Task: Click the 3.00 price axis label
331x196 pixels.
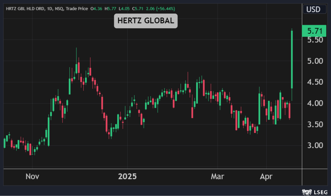Action: [315, 145]
